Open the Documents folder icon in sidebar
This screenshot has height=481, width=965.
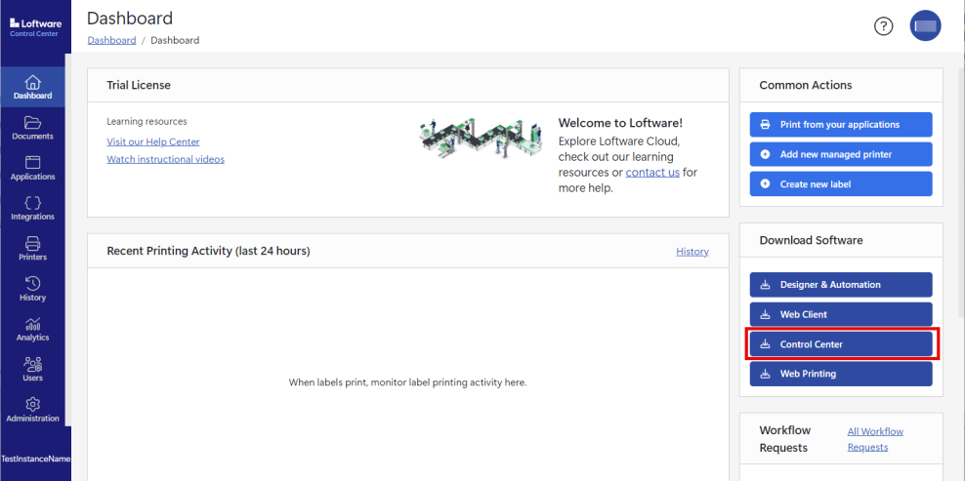click(x=32, y=123)
